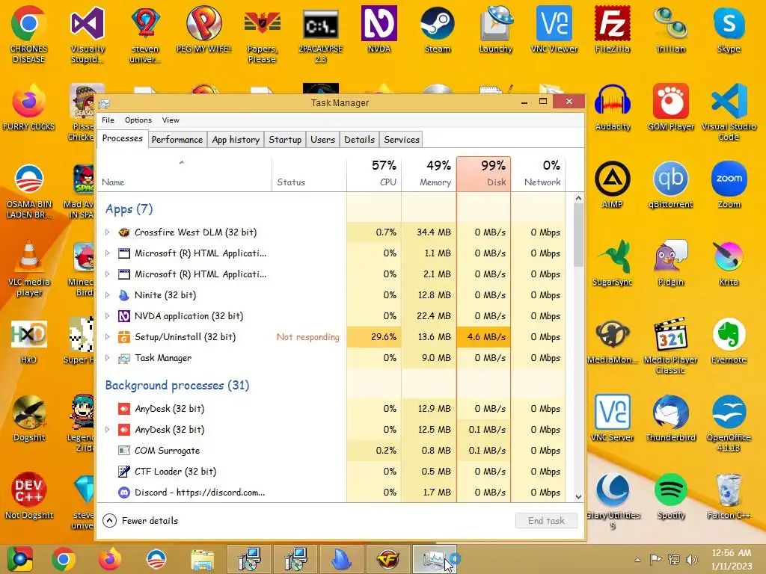Click Firefox icon in the taskbar
The width and height of the screenshot is (766, 574).
click(x=109, y=559)
